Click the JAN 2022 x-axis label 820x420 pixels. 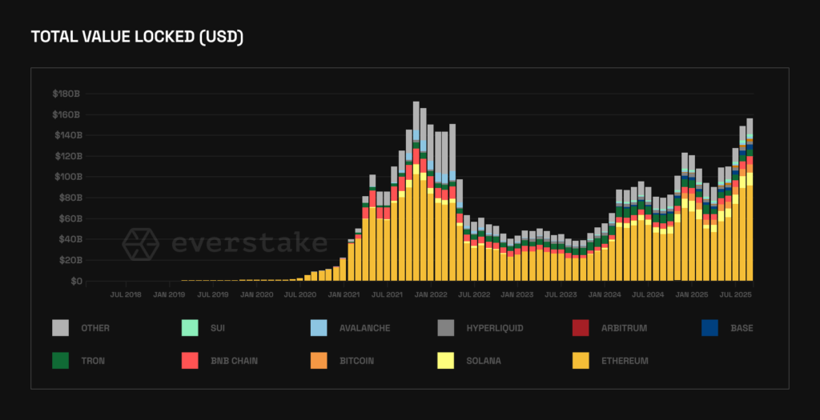[431, 294]
